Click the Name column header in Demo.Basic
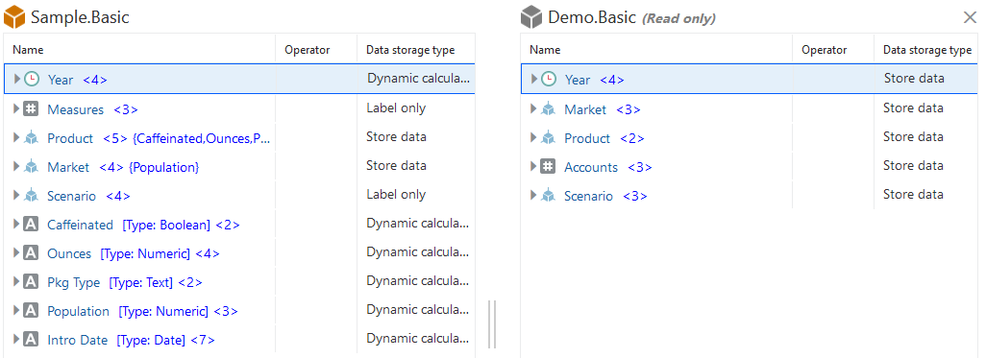This screenshot has width=986, height=358. (656, 49)
